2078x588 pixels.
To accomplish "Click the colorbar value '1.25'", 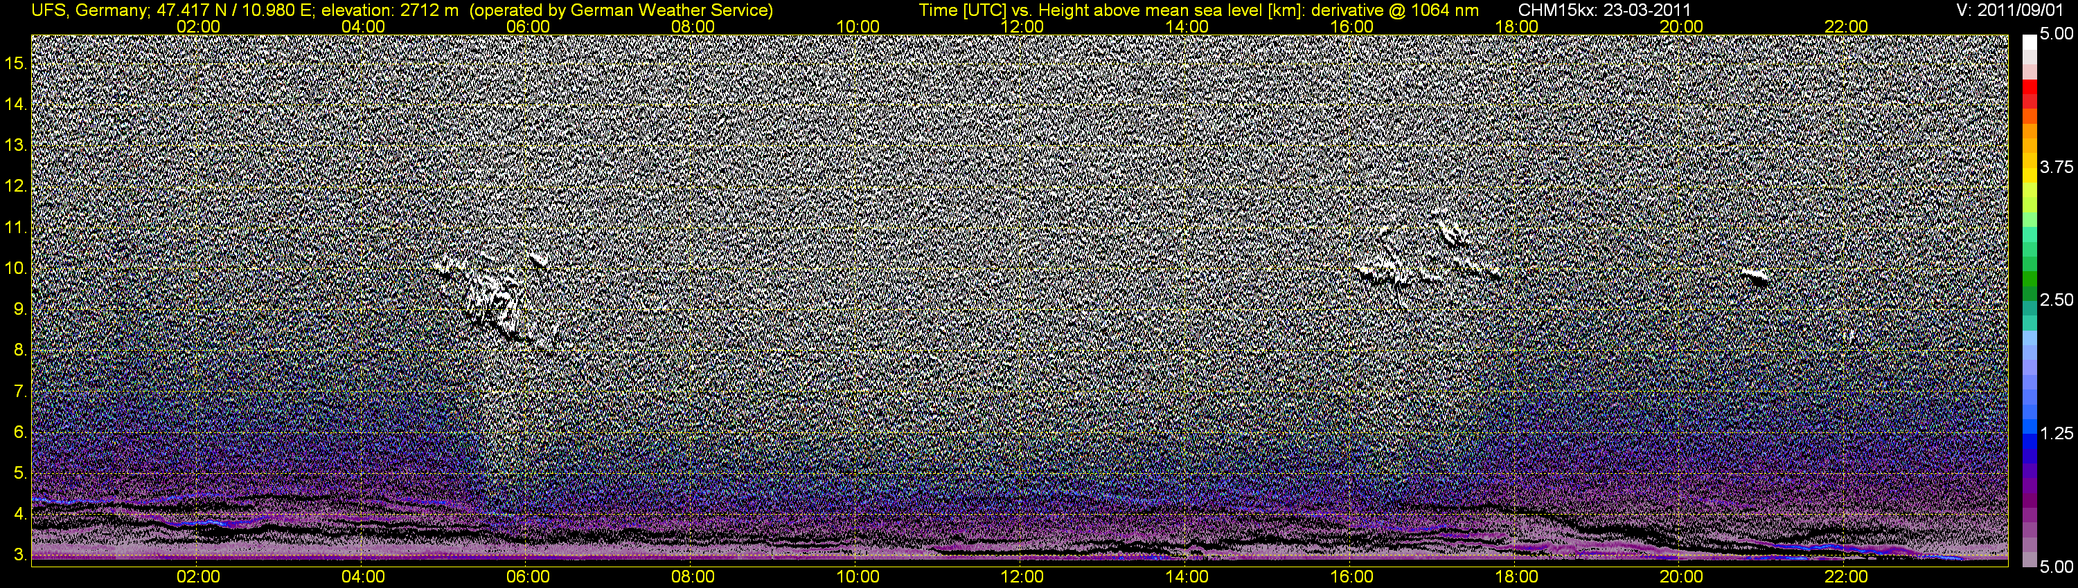I will 2057,433.
